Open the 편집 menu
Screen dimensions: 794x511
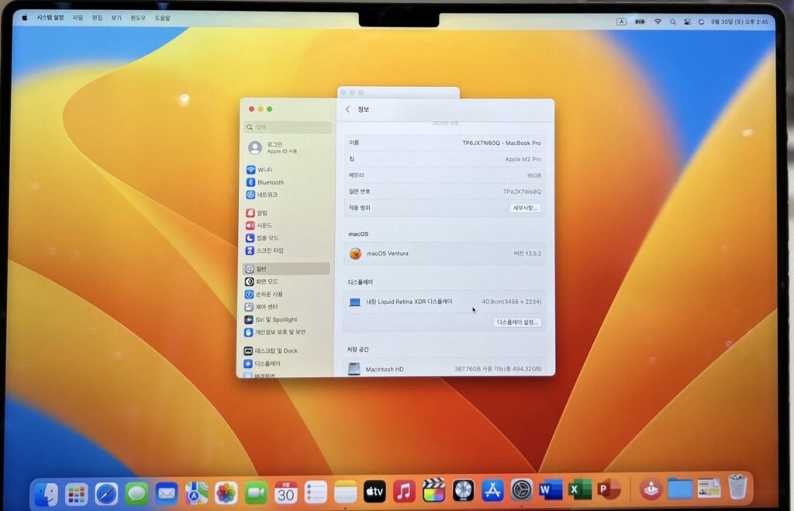point(97,18)
